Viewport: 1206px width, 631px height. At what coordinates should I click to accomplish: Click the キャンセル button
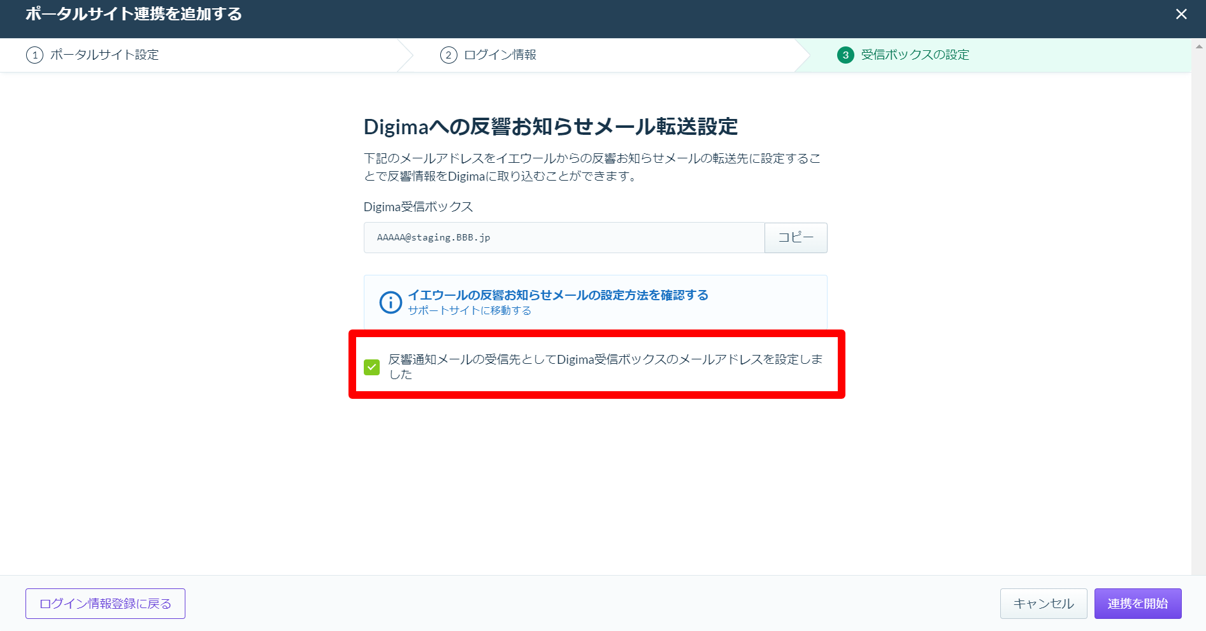1044,604
